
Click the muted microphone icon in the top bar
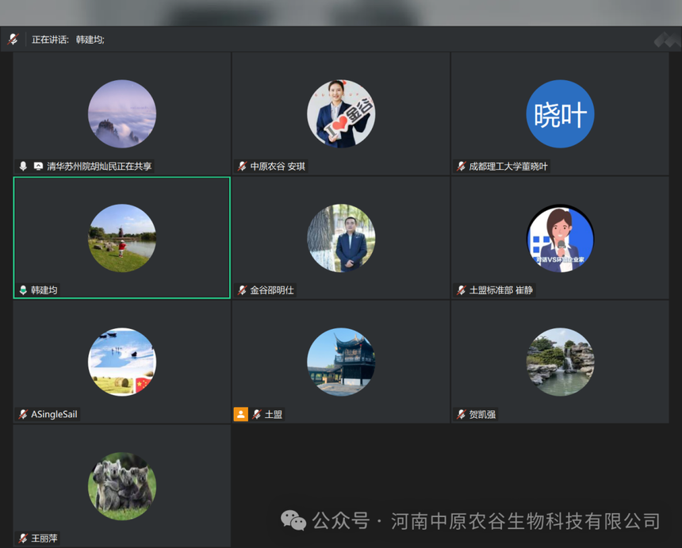(x=13, y=39)
